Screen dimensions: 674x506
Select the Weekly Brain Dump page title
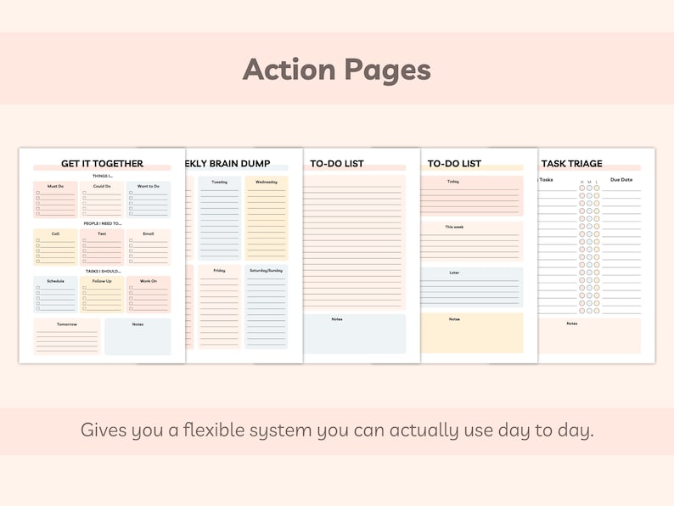[x=228, y=163]
